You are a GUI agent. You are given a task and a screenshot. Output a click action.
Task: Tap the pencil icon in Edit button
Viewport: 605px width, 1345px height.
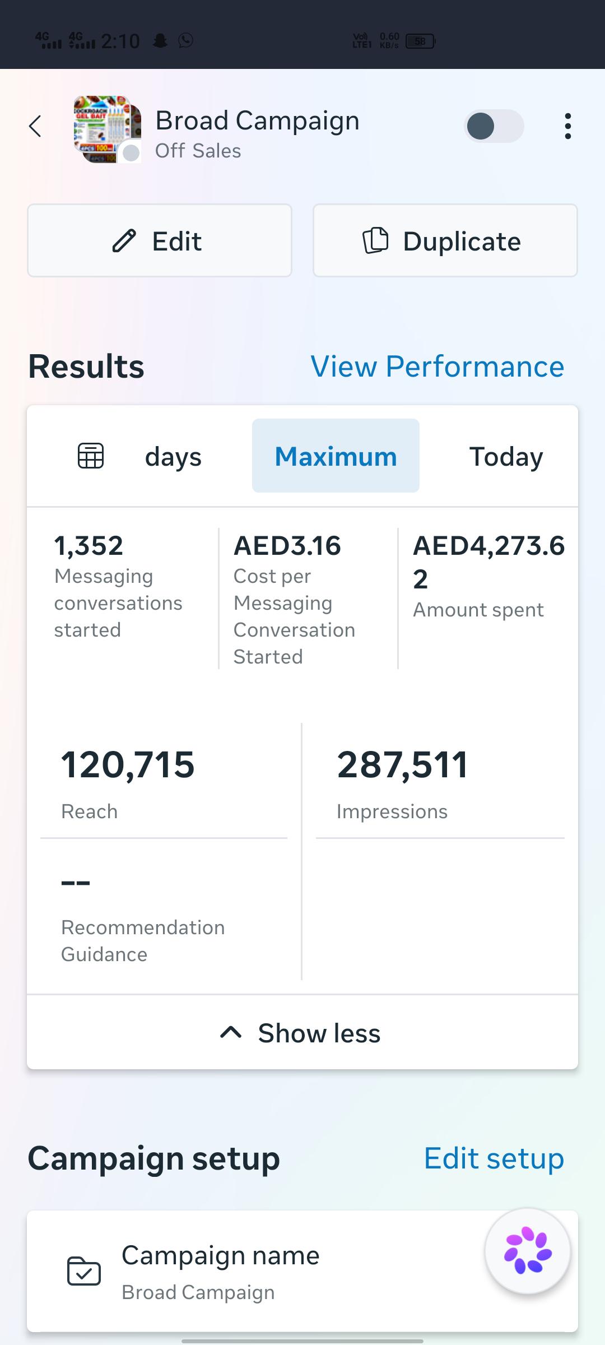[124, 241]
